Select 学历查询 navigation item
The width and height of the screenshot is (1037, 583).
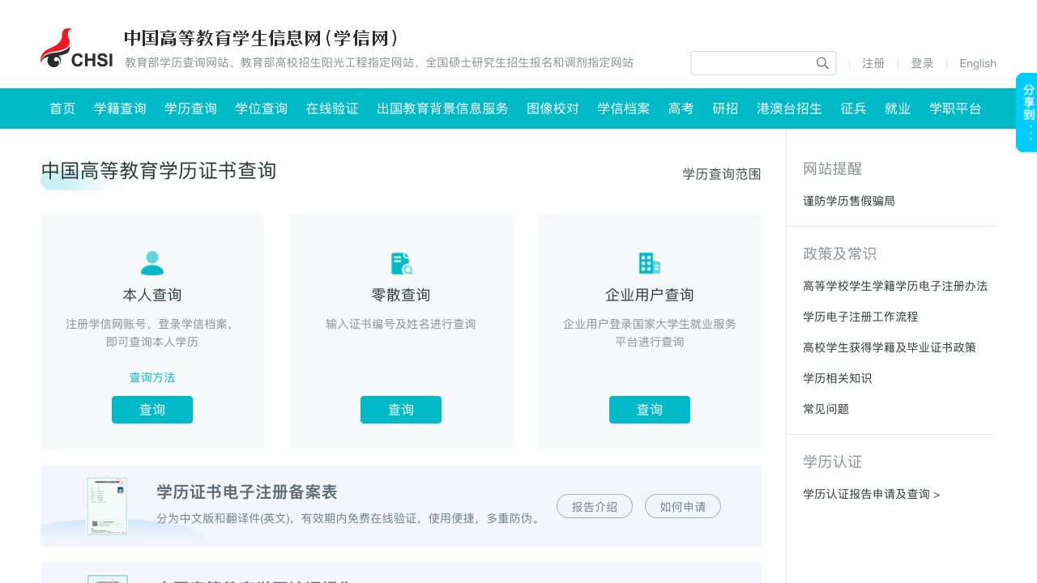click(191, 109)
